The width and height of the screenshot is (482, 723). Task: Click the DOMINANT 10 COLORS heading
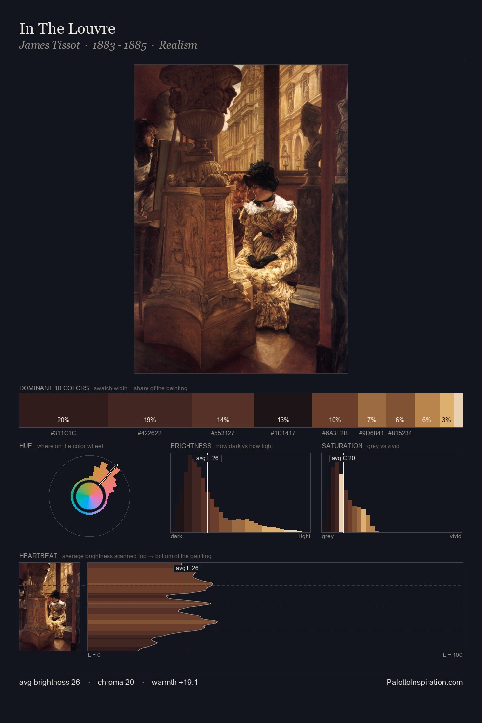[54, 388]
